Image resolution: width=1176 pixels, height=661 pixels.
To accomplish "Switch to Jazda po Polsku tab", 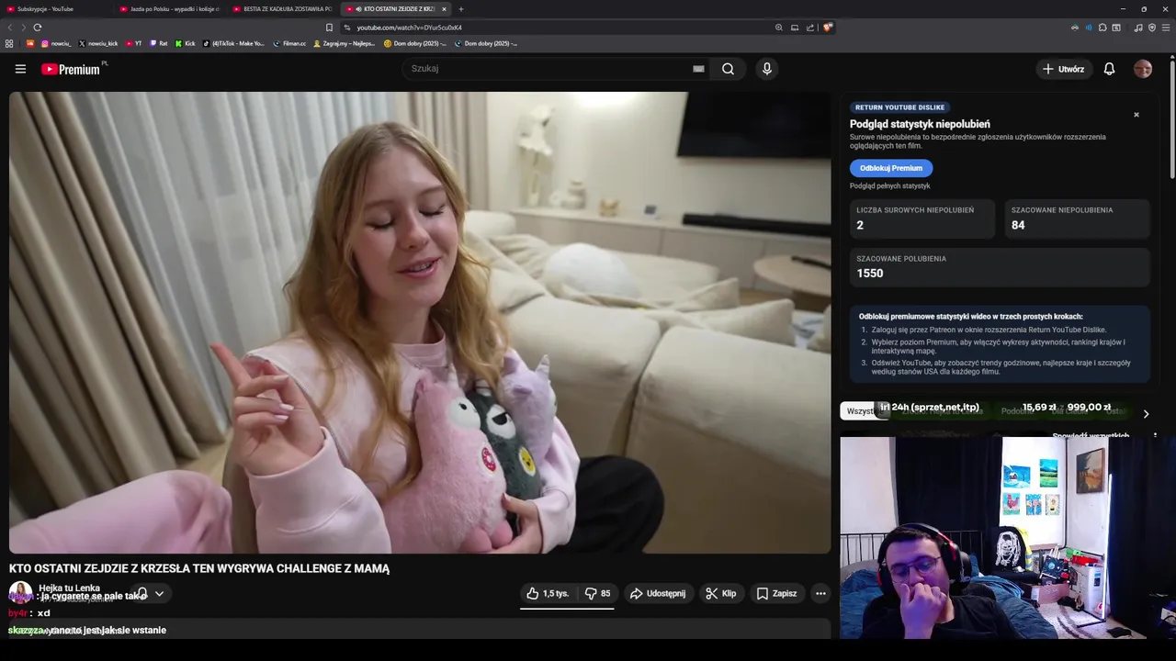I will [x=170, y=9].
